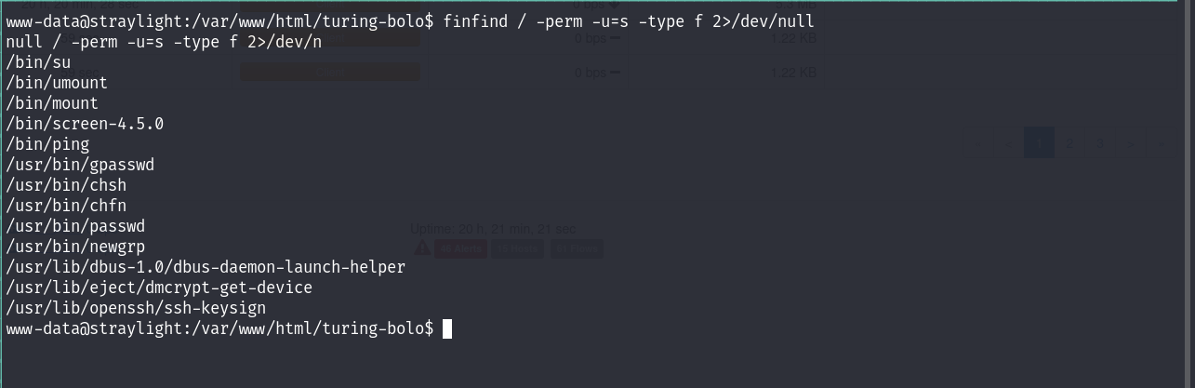Go to next page in faded pagination

1131,143
